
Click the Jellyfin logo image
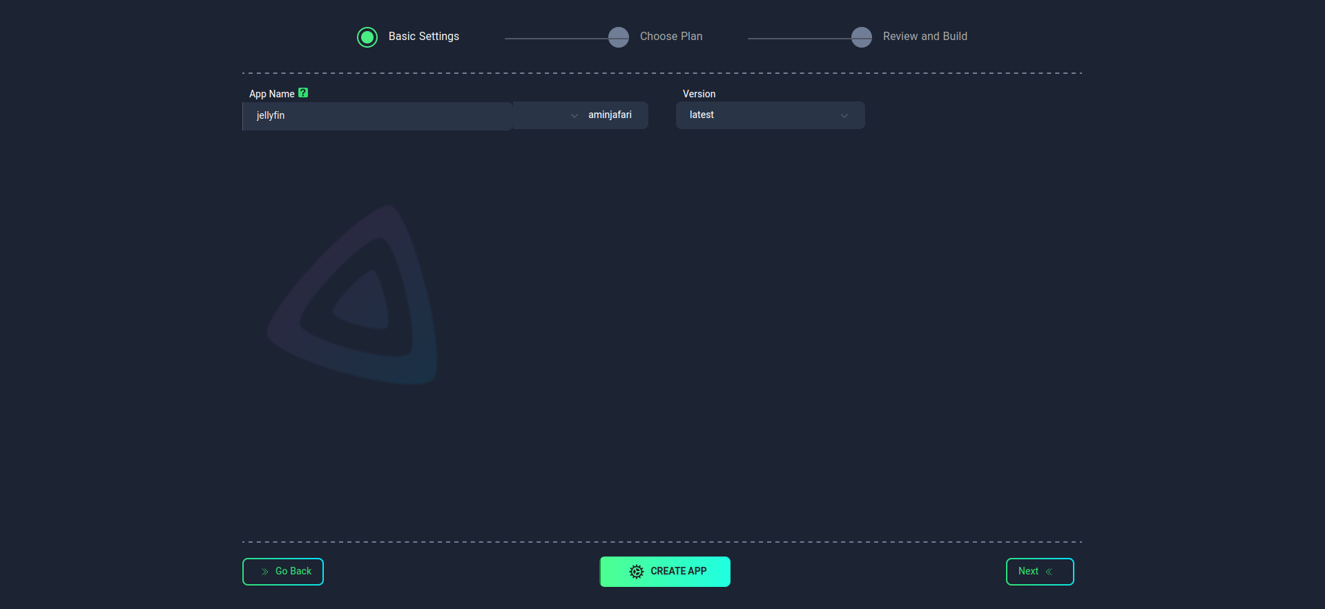352,295
